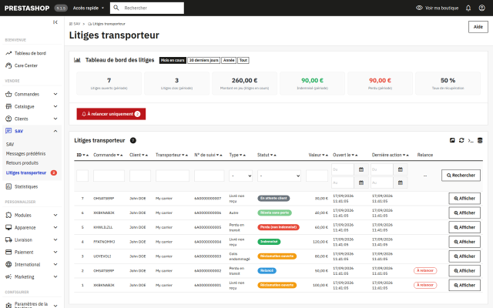Click the Marketing megaphone icon
The height and width of the screenshot is (308, 493).
tap(8, 276)
